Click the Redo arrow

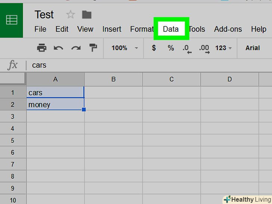point(76,48)
